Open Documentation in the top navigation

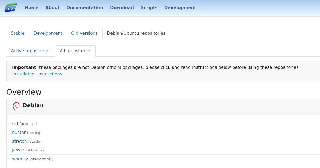click(85, 7)
